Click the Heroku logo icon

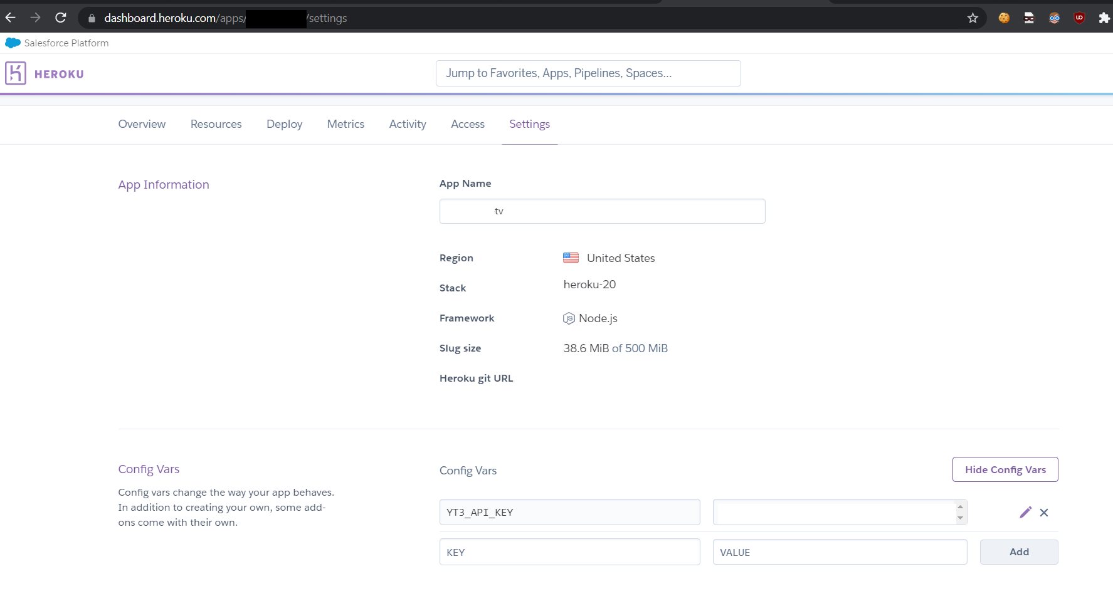point(16,73)
